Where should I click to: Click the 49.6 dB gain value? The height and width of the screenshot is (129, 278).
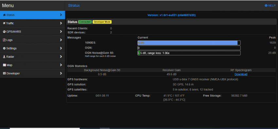171,74
